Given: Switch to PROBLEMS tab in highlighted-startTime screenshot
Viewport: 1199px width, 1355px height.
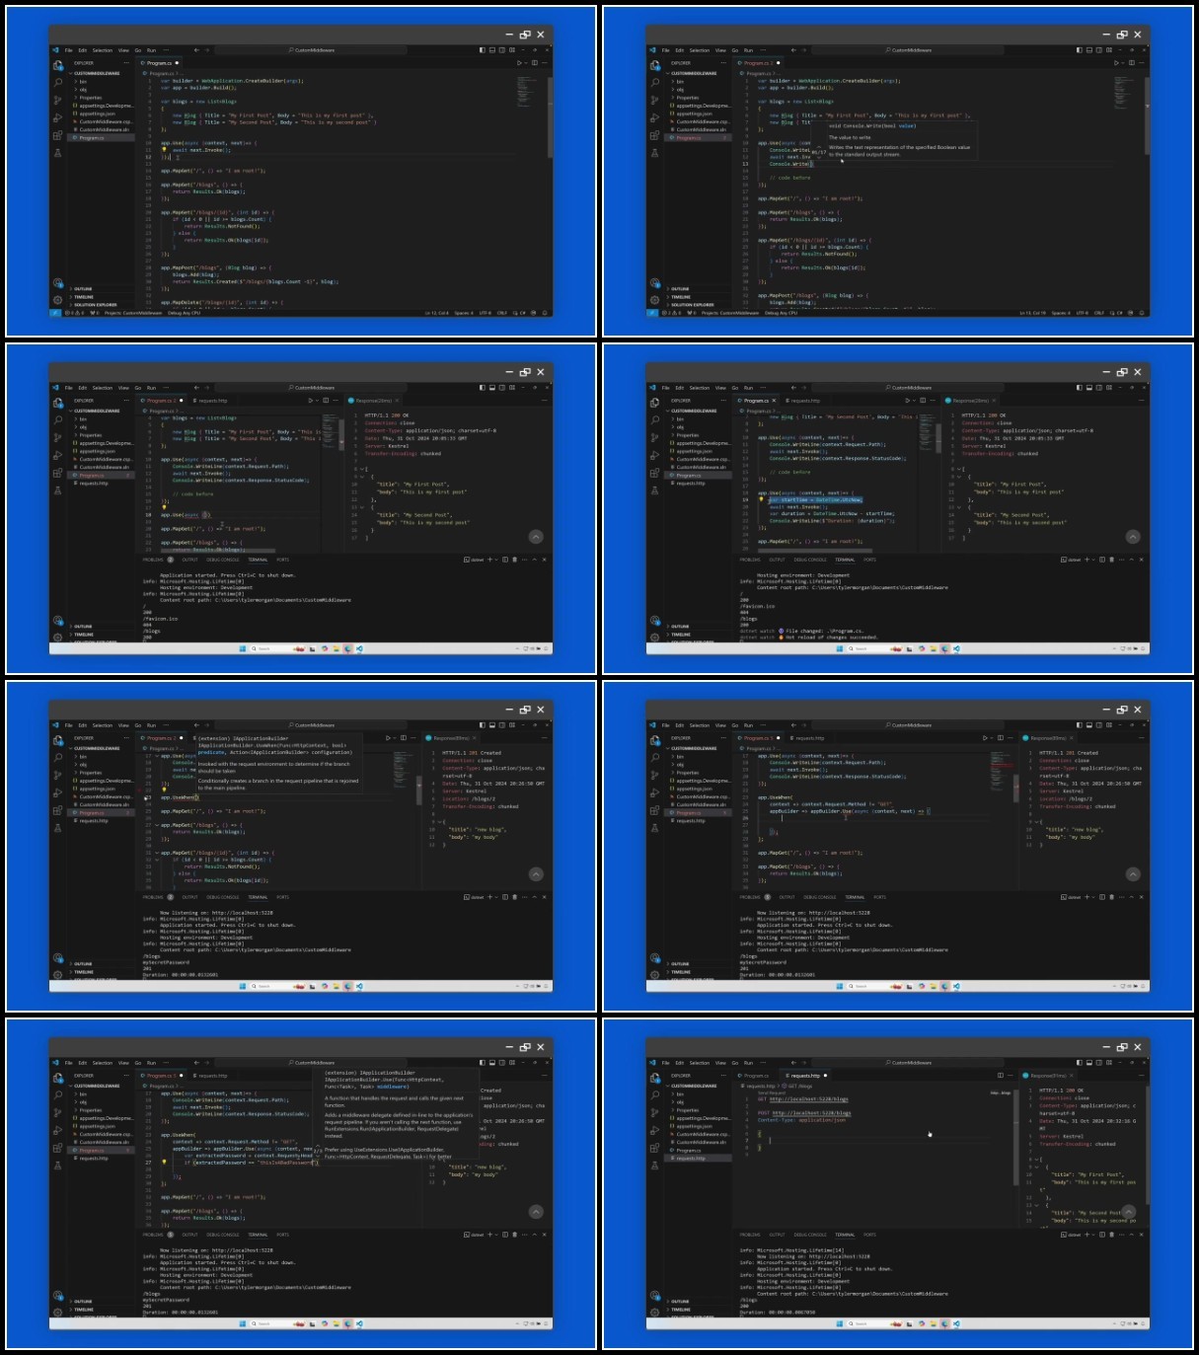Looking at the screenshot, I should coord(750,560).
